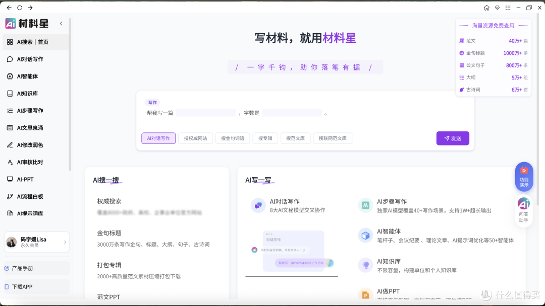Open 大纲 5万+ resource entry
This screenshot has height=306, width=545.
(493, 78)
